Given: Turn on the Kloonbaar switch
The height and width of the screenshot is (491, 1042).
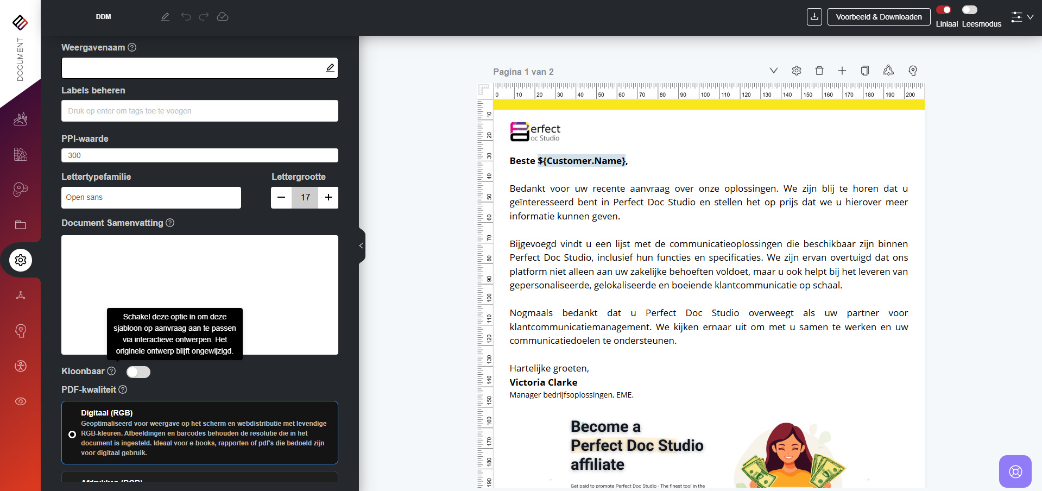Looking at the screenshot, I should (x=138, y=372).
